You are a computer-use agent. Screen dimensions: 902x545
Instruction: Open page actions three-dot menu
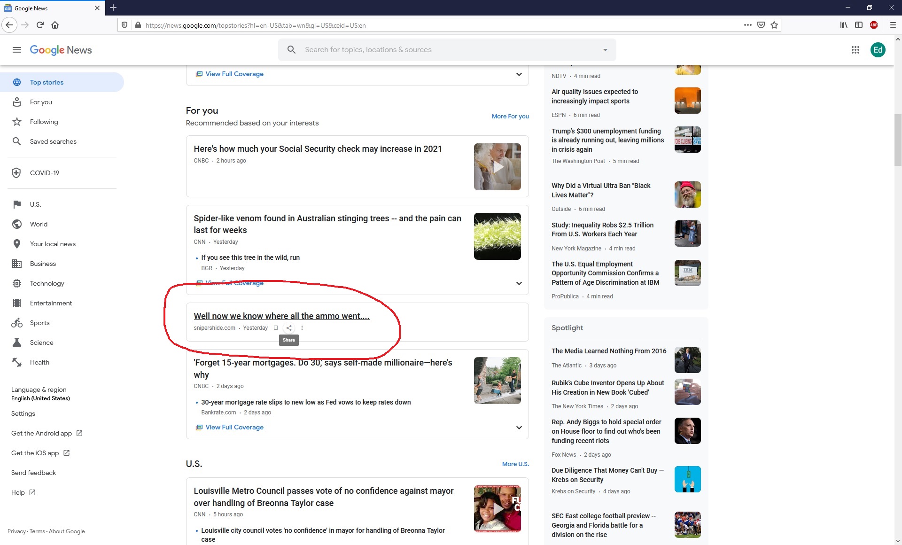tap(748, 25)
